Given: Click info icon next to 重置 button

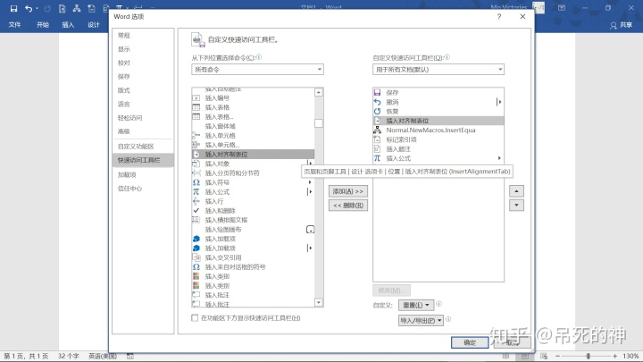Looking at the screenshot, I should pos(438,304).
